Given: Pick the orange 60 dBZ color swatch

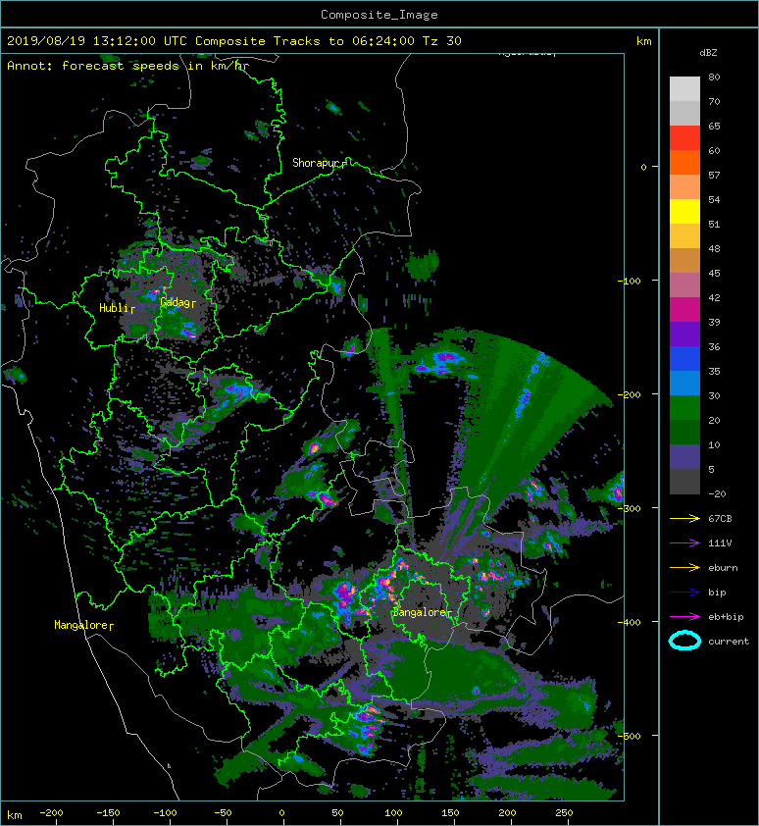Looking at the screenshot, I should [684, 163].
